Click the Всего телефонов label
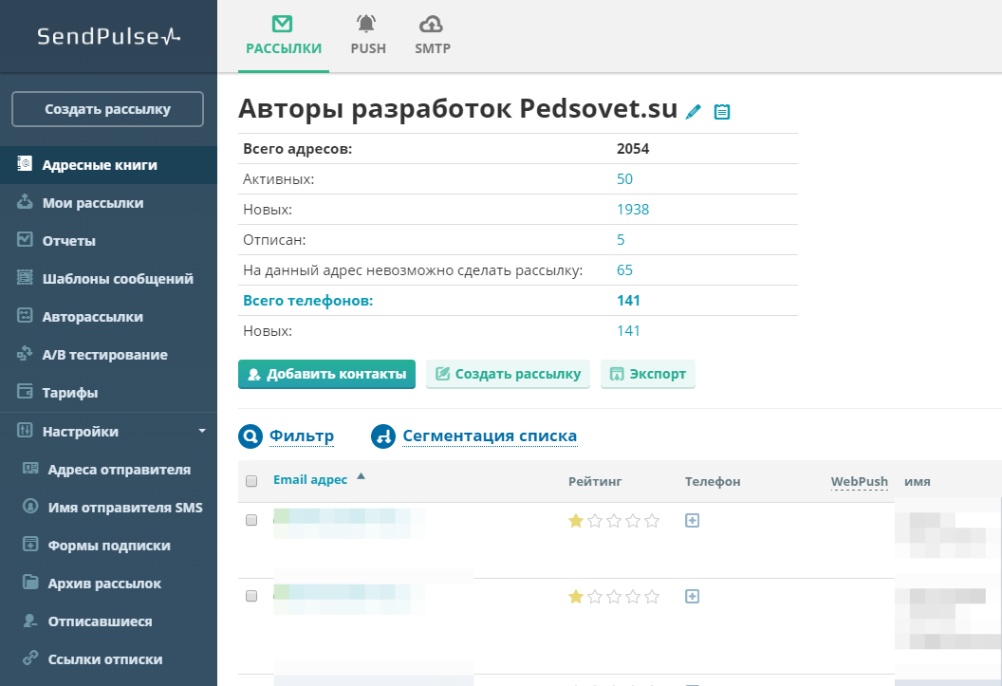Viewport: 1002px width, 686px height. [308, 301]
